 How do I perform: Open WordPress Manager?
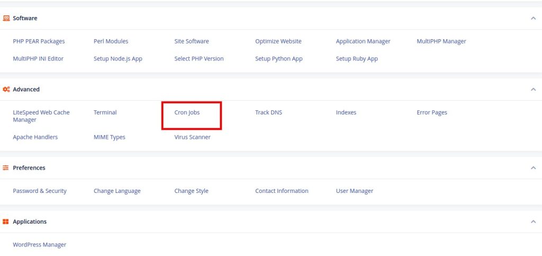click(x=40, y=245)
